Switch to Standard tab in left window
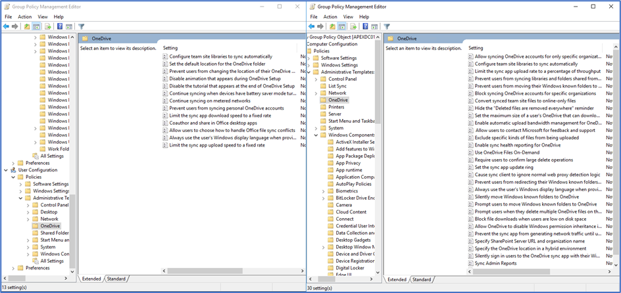The height and width of the screenshot is (293, 621). [116, 279]
